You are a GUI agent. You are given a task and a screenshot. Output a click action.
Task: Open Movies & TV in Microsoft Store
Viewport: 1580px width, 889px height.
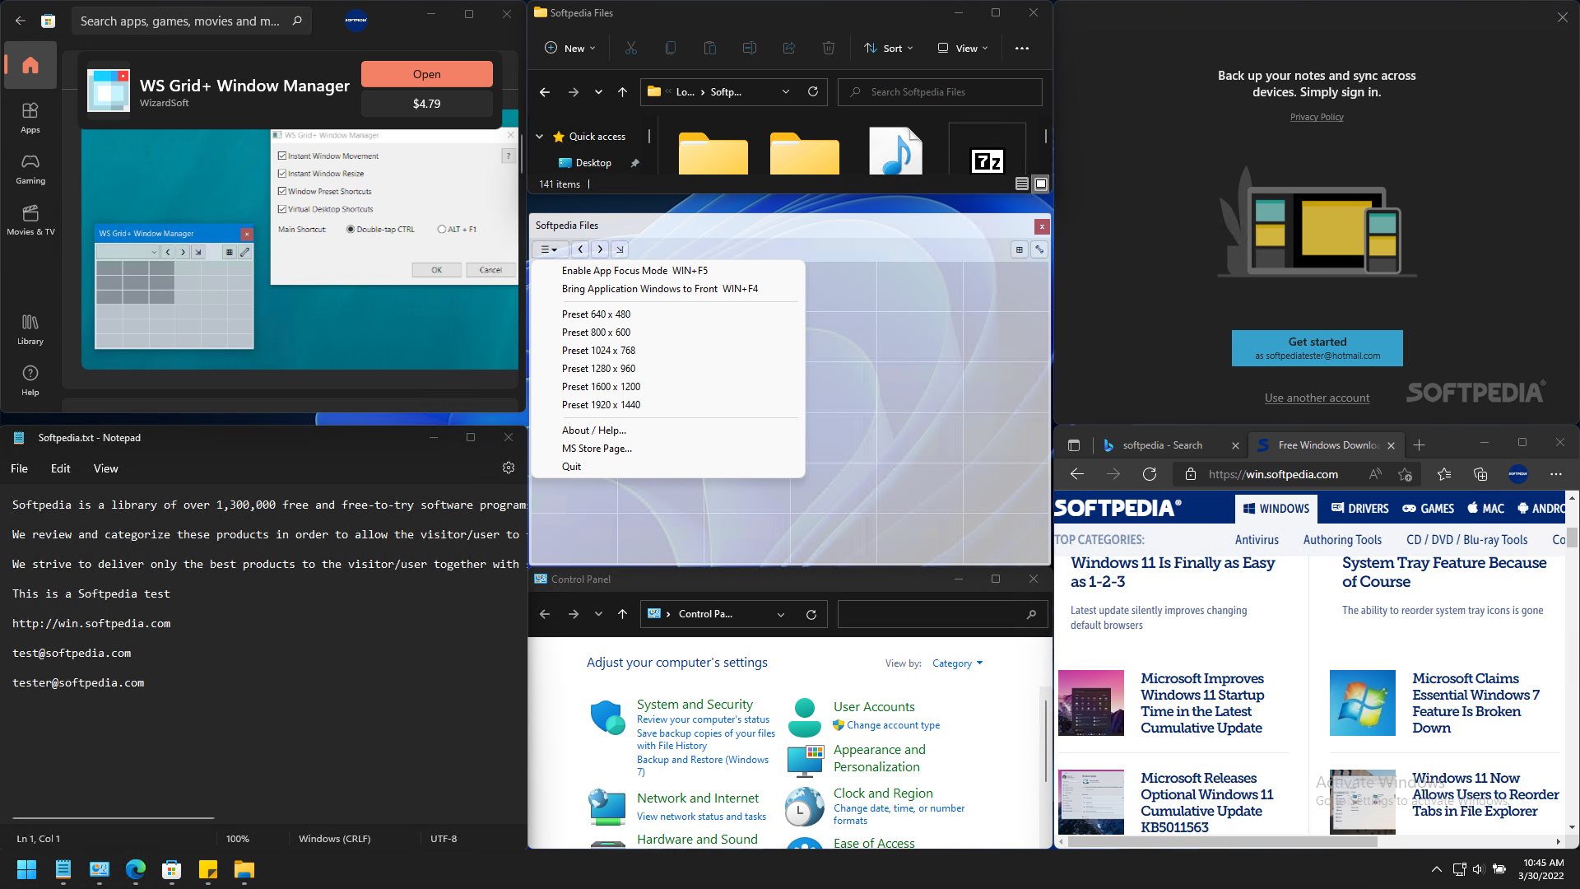(x=30, y=220)
